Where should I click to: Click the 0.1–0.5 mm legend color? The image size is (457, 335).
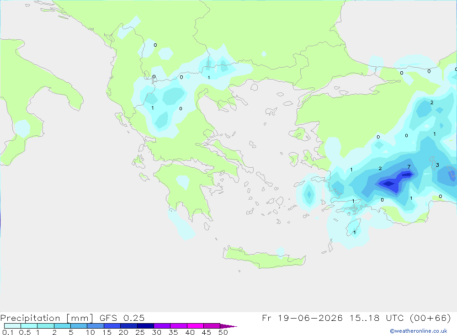[x=12, y=326]
